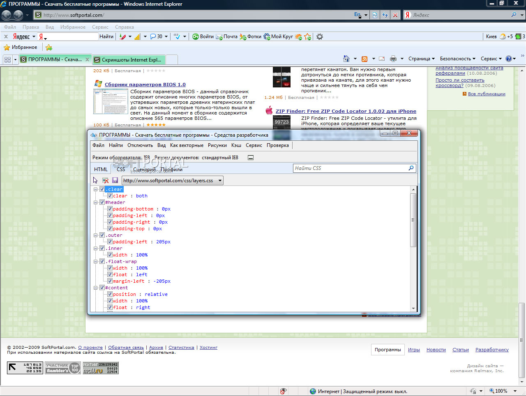The width and height of the screenshot is (526, 396).
Task: Click the Yandex toolbar search input
Action: click(68, 37)
